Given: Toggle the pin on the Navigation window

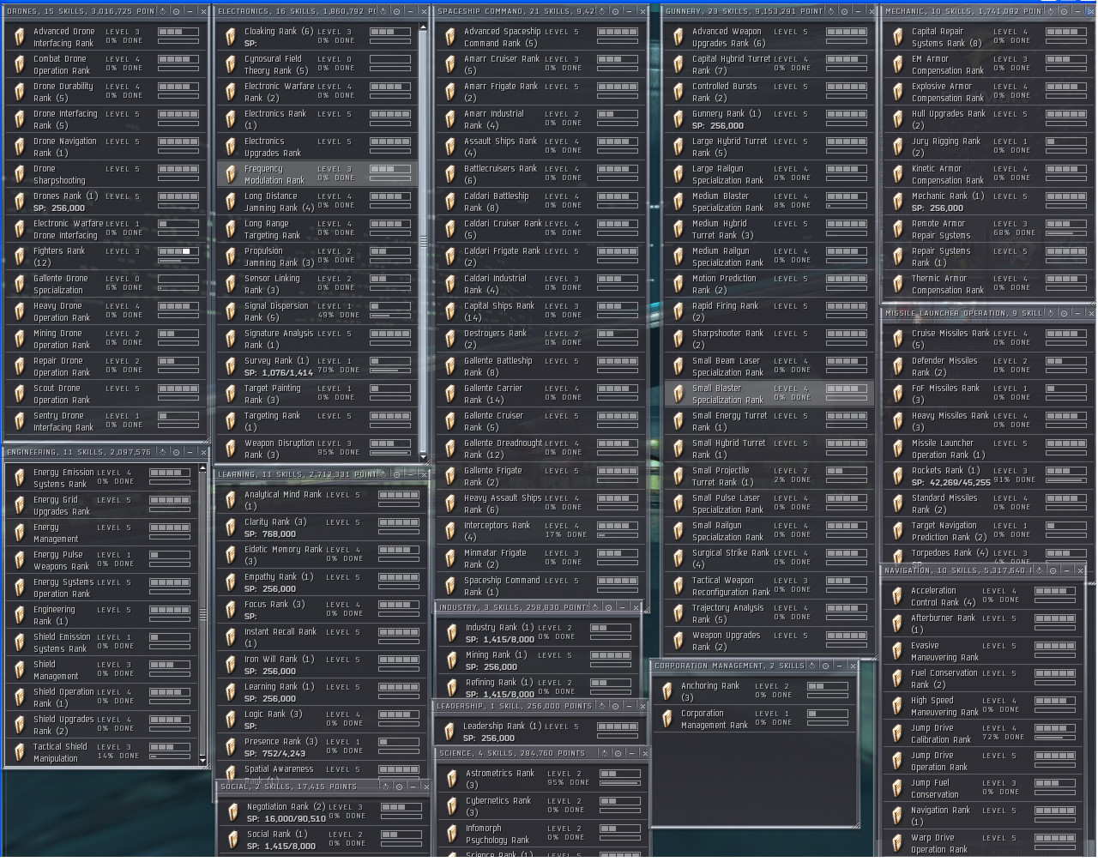Looking at the screenshot, I should point(1053,570).
